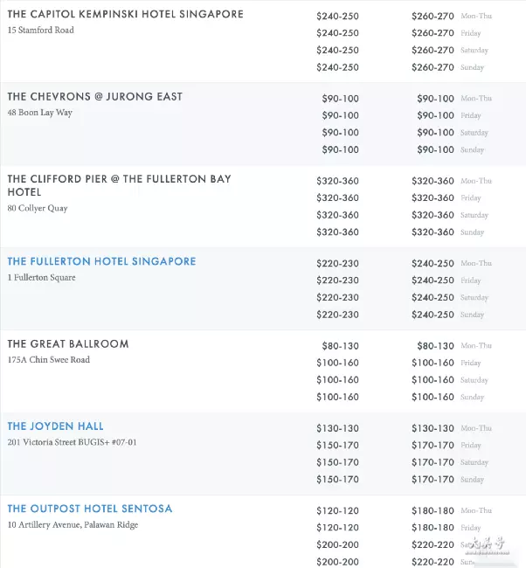Click the 15 Stamford Road address
The width and height of the screenshot is (526, 568).
pos(40,30)
